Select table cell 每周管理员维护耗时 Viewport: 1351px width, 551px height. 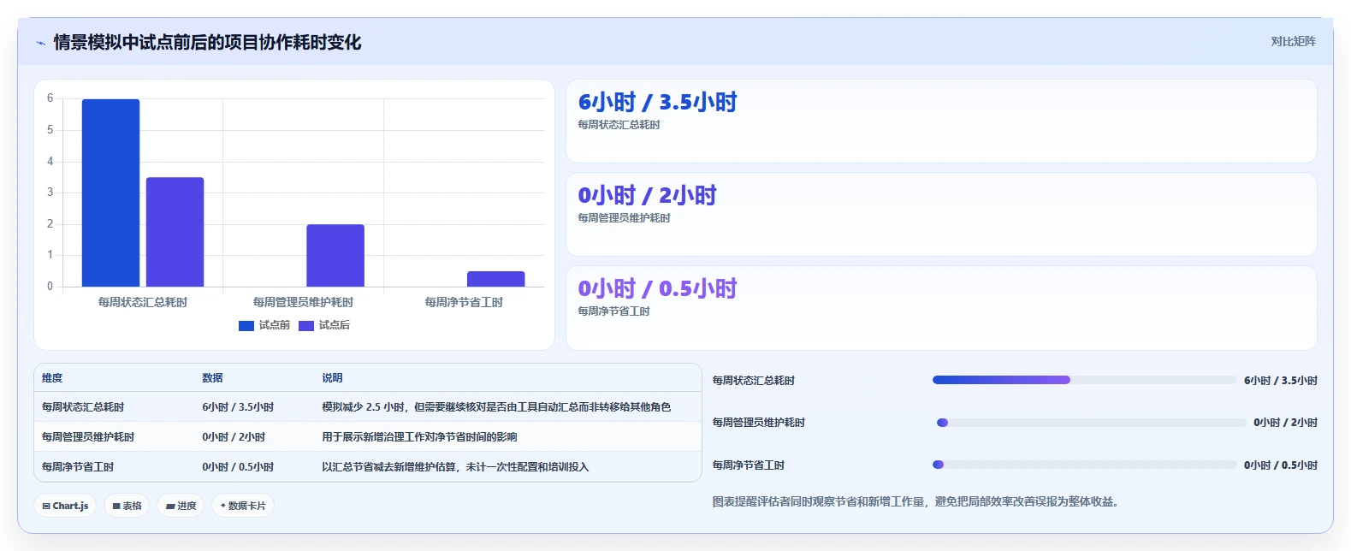tap(88, 437)
